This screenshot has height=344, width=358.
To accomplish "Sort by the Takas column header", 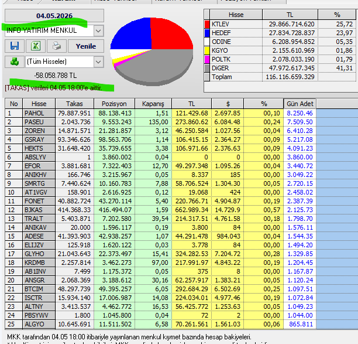I will pos(74,104).
